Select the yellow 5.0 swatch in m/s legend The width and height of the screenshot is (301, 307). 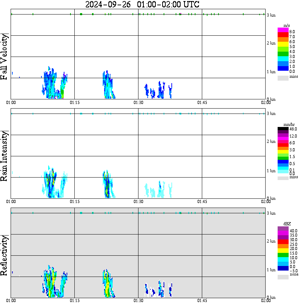tap(283, 45)
